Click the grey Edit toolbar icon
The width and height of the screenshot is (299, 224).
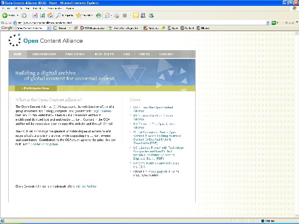tap(125, 16)
